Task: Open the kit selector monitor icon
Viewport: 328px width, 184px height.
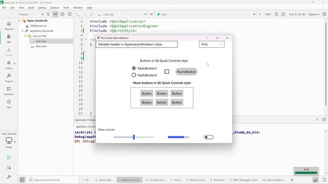Action: point(9,141)
